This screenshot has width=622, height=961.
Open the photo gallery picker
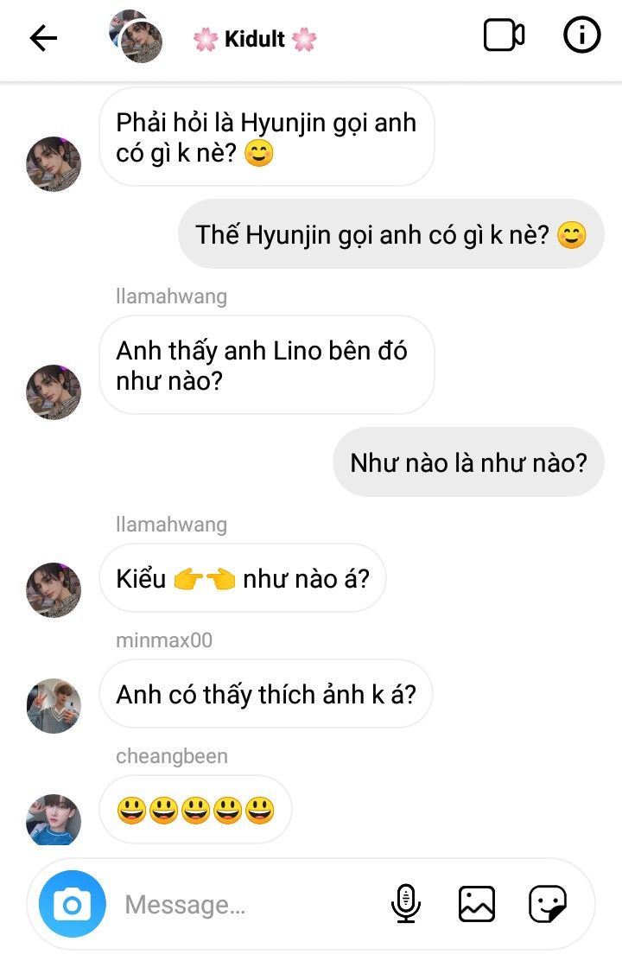point(476,904)
